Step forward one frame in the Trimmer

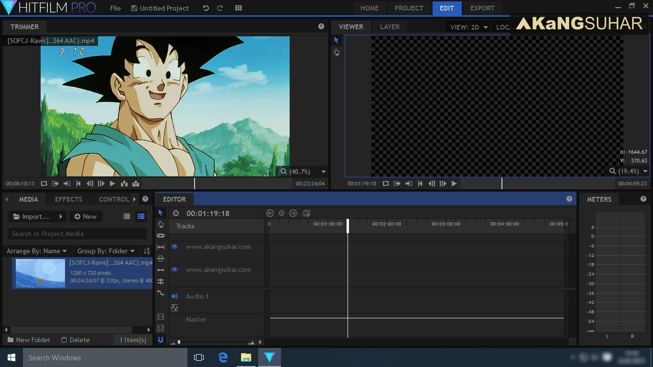tap(101, 183)
